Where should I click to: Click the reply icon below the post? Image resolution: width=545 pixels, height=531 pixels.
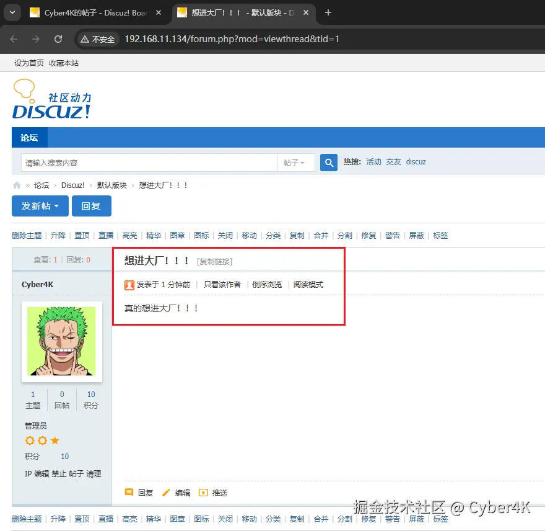(x=129, y=492)
